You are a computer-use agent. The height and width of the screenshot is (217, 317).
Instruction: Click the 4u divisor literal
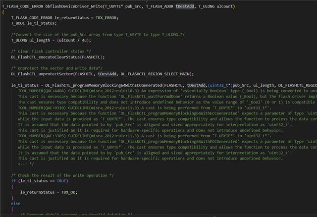(x=85, y=40)
